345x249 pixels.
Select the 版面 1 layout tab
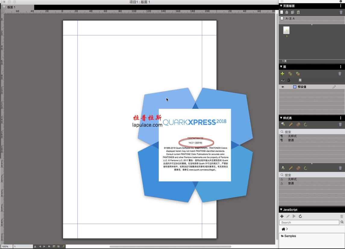tap(17, 7)
